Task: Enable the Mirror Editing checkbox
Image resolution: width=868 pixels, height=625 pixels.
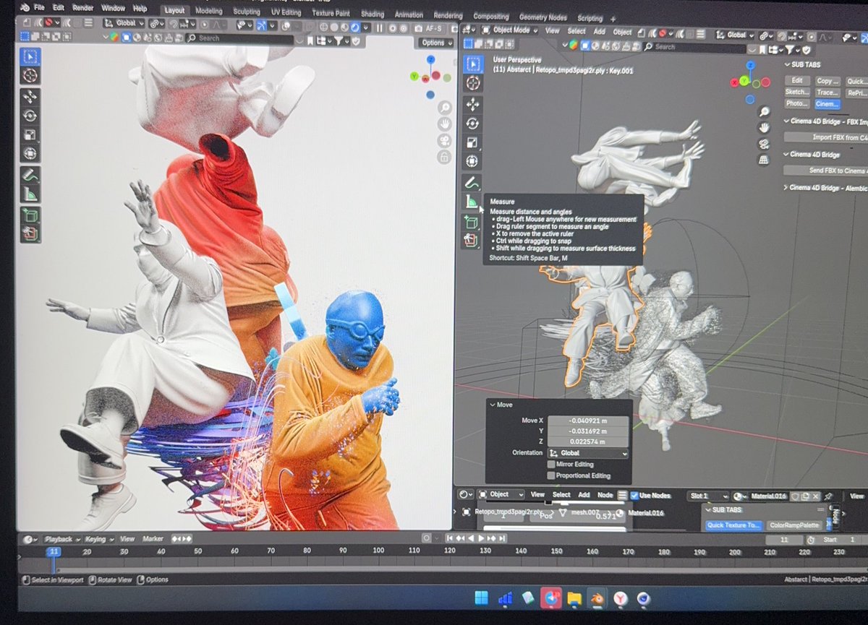Action: (551, 465)
